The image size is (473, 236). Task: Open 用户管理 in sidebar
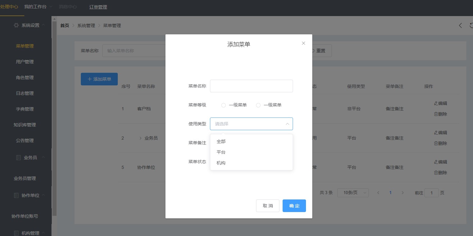click(25, 62)
